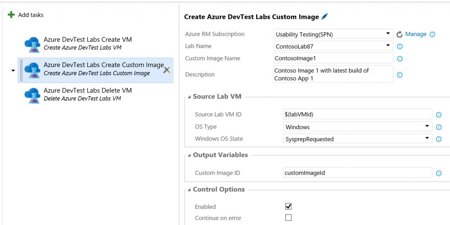Click the Azure DevTest Labs Delete VM task icon
450x225 pixels.
(33, 95)
